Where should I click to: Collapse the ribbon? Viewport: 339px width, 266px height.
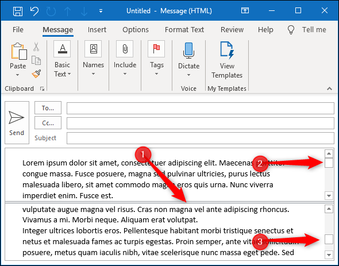click(x=329, y=88)
